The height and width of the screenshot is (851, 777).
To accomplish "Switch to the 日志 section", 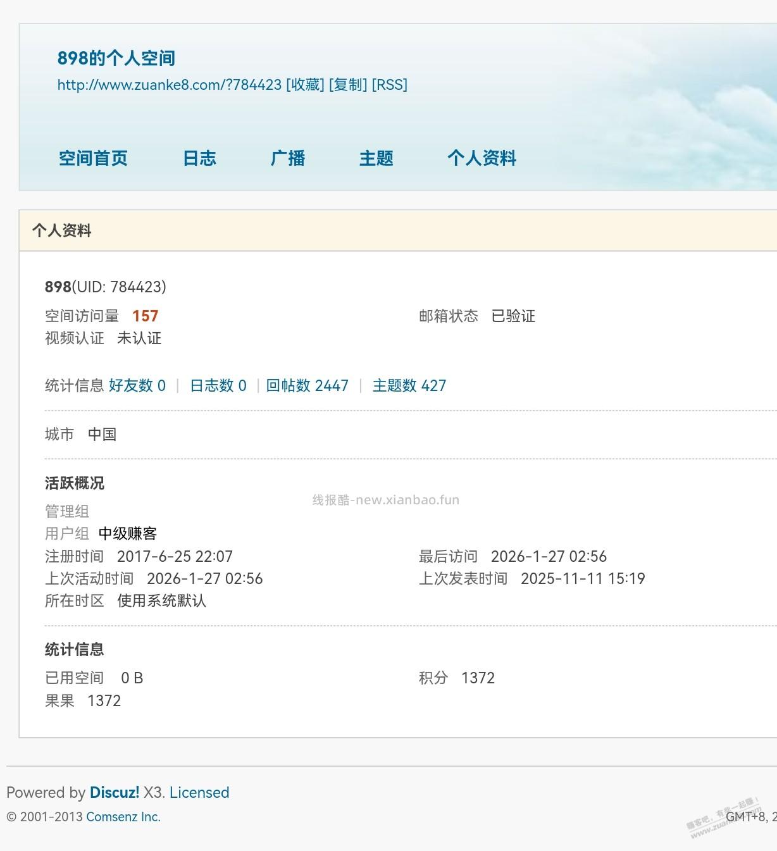I will 199,159.
